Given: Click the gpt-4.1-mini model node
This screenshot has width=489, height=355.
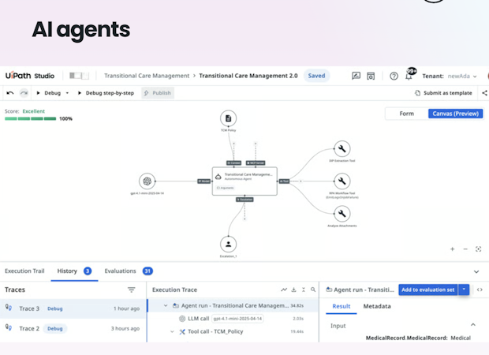Looking at the screenshot, I should (x=147, y=181).
